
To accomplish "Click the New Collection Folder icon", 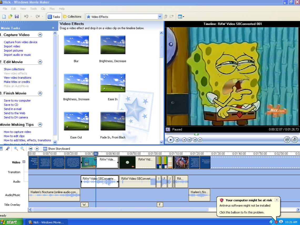I will 172,17.
